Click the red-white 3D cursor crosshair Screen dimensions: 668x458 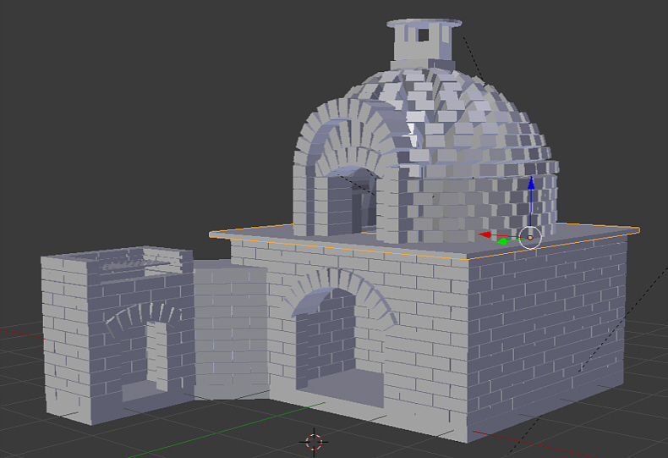[x=314, y=442]
